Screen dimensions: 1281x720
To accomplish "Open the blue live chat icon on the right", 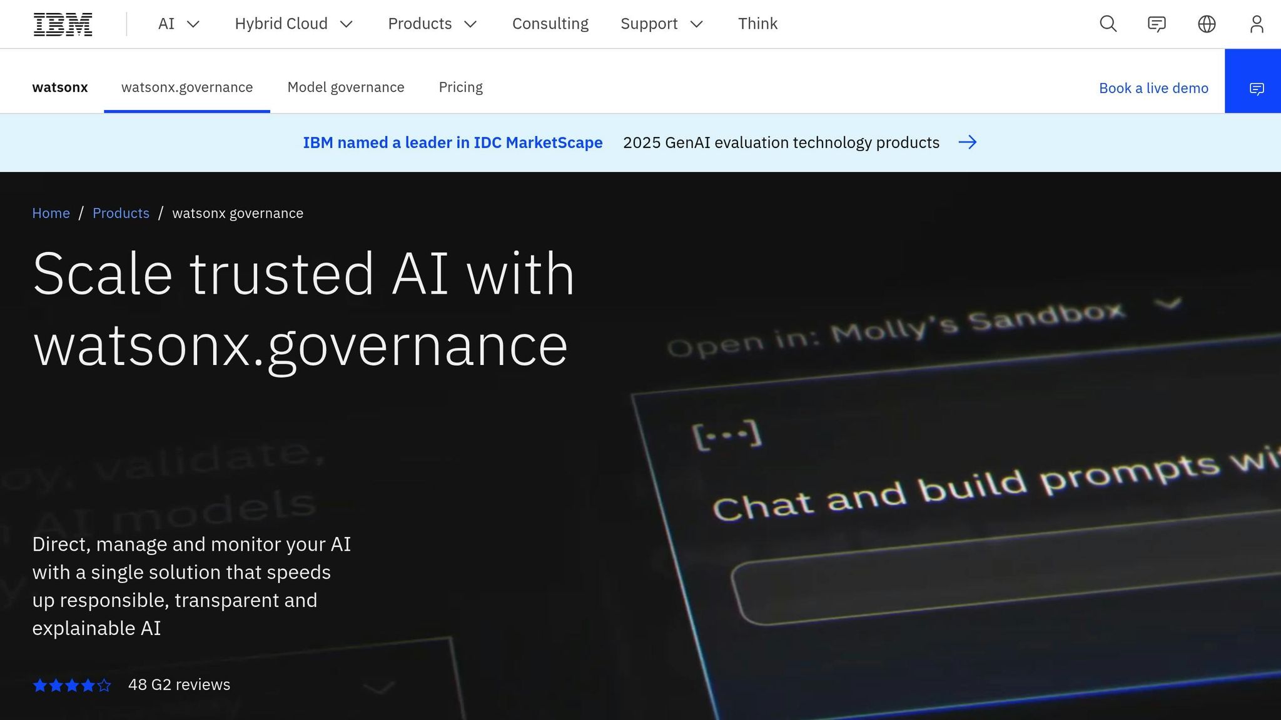I will coord(1257,88).
